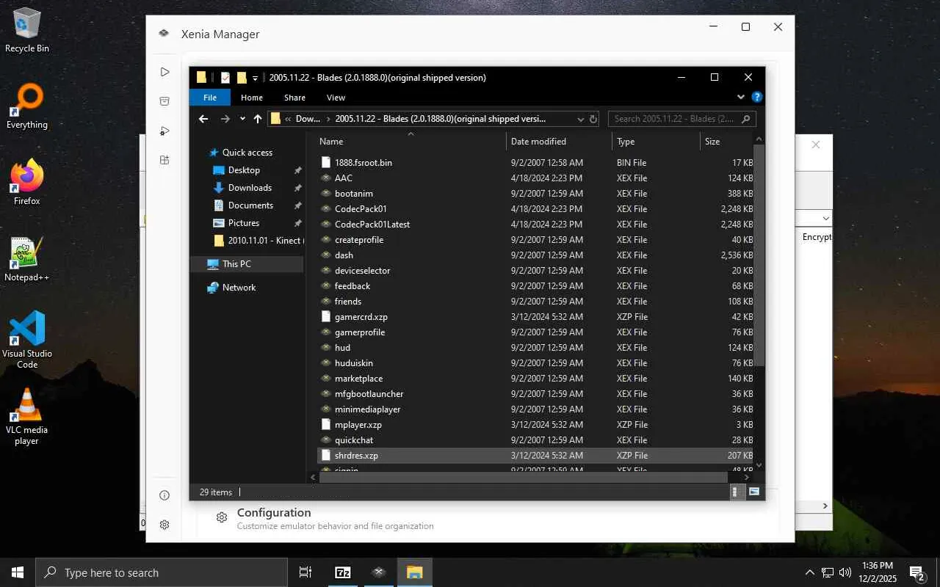Select Desktop in the navigation pane

pos(244,170)
